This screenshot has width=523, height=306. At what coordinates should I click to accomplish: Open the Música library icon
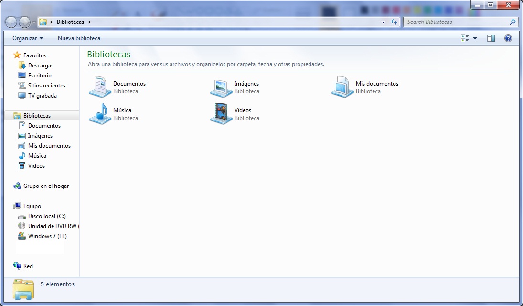pyautogui.click(x=100, y=114)
